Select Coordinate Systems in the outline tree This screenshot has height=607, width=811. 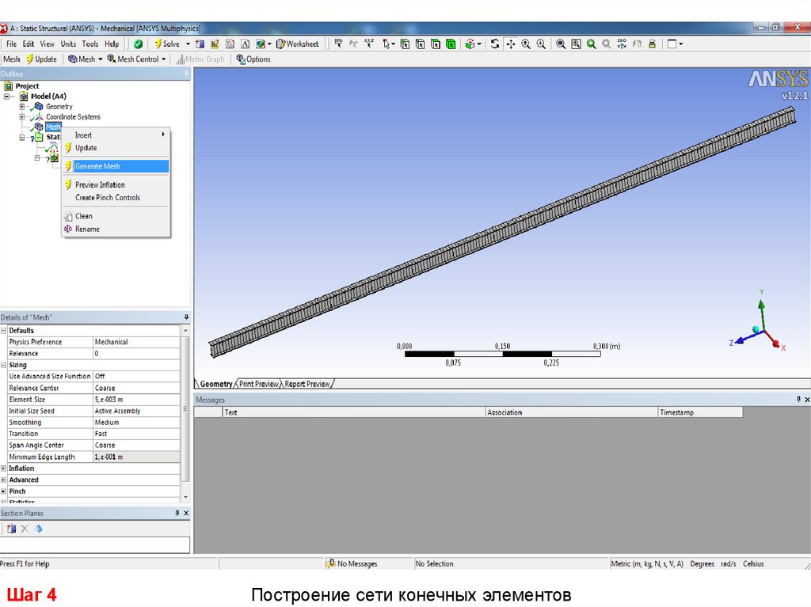tap(73, 117)
